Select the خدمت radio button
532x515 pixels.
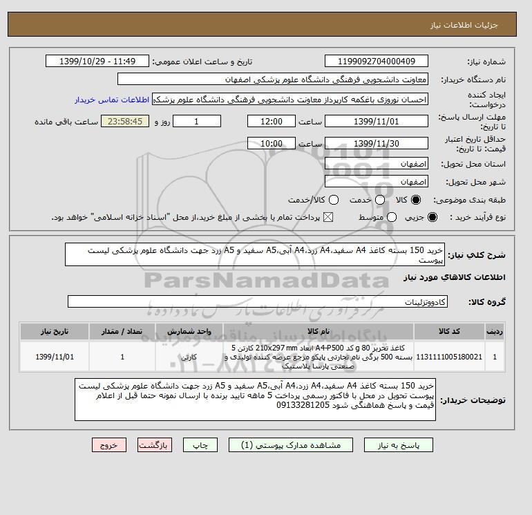point(380,200)
